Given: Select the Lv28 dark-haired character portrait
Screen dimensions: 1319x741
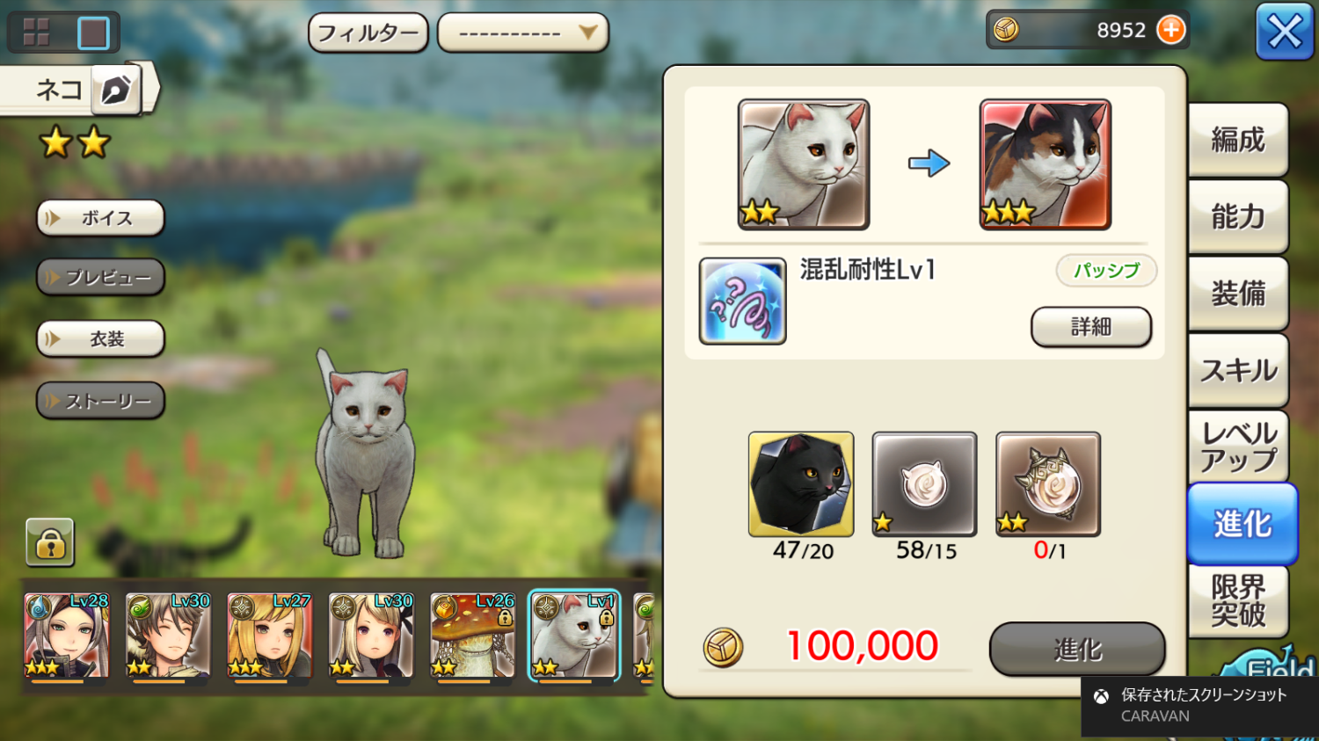Looking at the screenshot, I should [67, 636].
